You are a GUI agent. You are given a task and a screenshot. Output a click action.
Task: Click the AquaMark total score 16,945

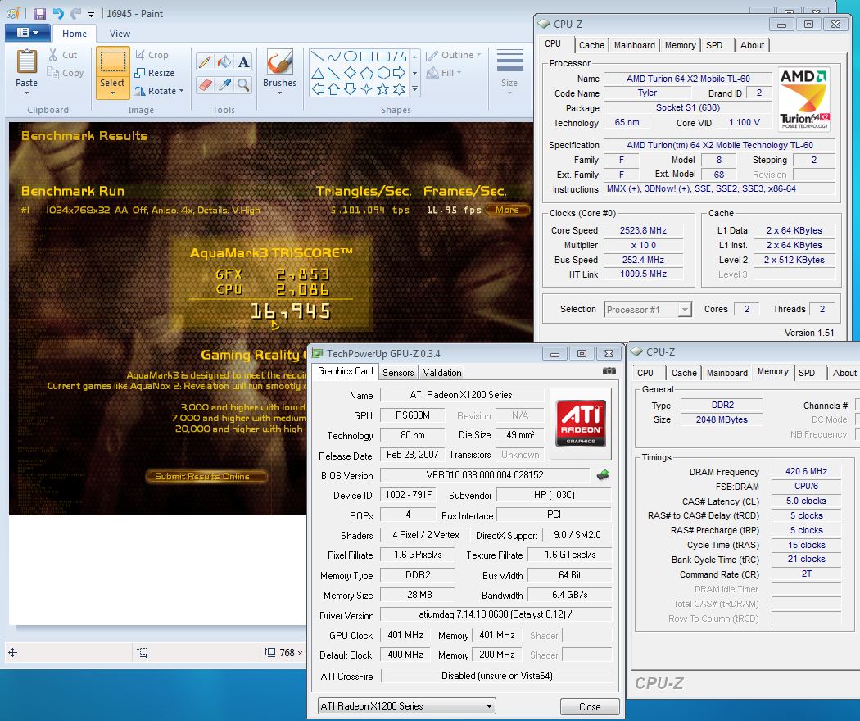pos(291,311)
